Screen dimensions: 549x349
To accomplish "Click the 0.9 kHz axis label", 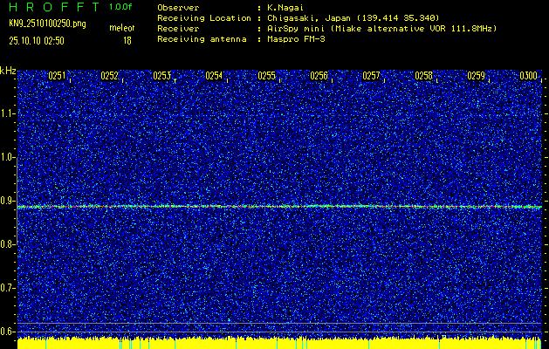I will click(8, 201).
